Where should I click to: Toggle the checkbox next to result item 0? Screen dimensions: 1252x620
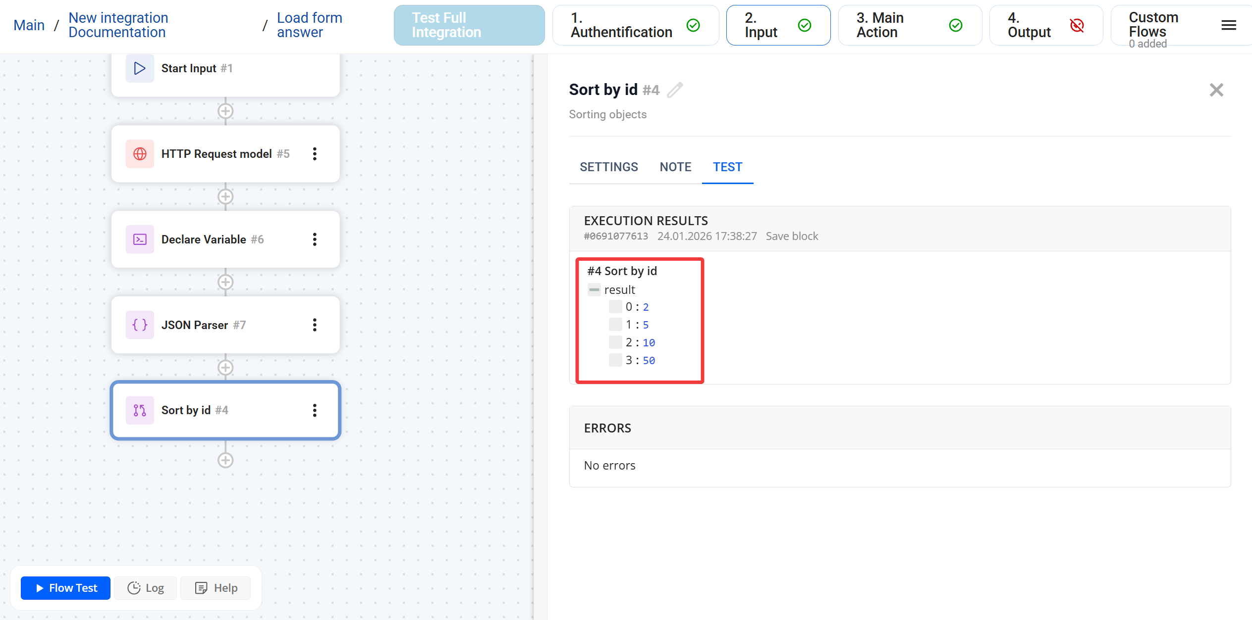[615, 307]
